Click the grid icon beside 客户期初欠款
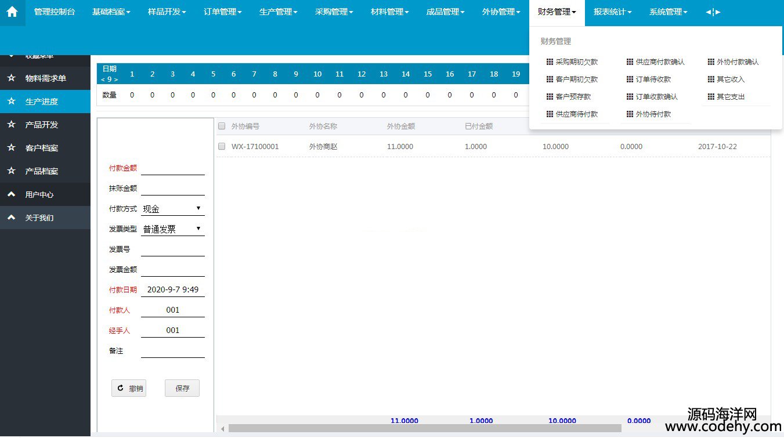 click(550, 79)
